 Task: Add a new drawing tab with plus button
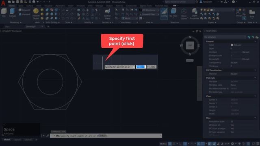click(48, 26)
